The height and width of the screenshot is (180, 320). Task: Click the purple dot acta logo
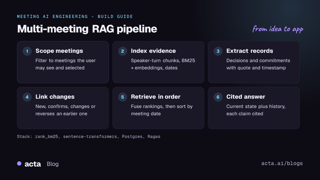19,163
